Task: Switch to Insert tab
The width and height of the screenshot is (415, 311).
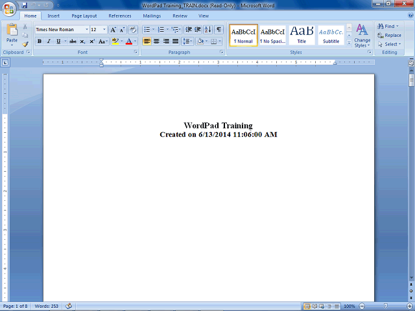Action: pos(53,16)
